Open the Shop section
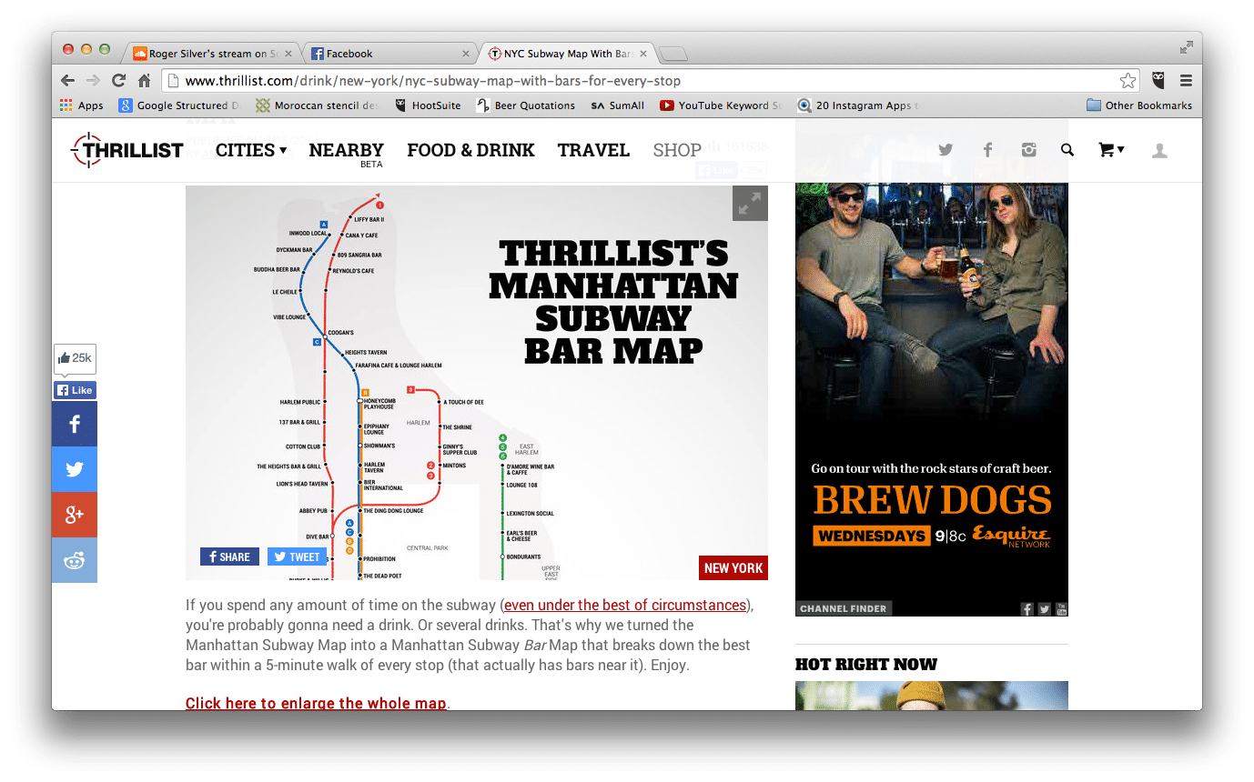The height and width of the screenshot is (782, 1254). pyautogui.click(x=677, y=150)
